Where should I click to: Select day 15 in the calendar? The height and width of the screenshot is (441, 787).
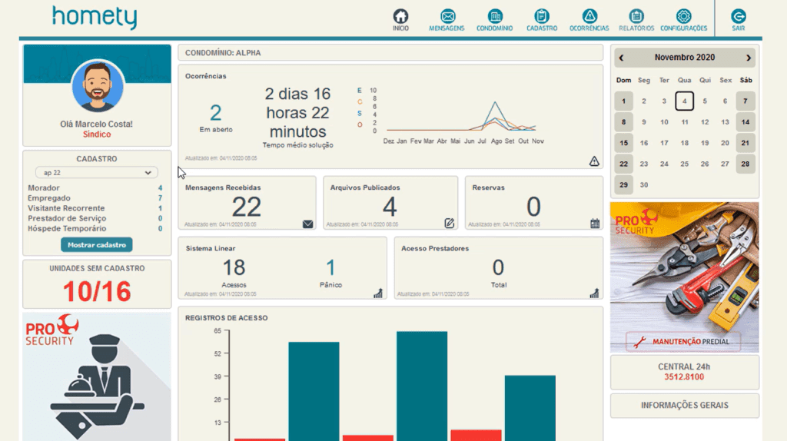(623, 143)
